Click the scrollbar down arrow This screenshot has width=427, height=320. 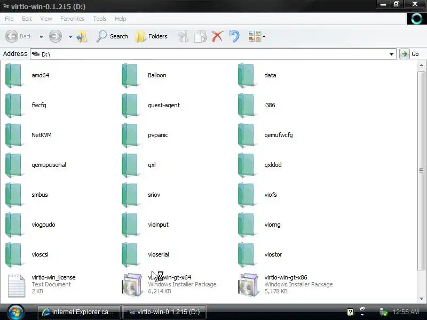(421, 299)
